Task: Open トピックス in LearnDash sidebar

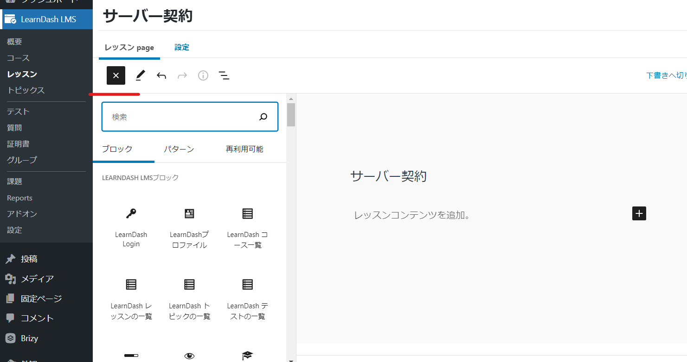Action: click(26, 90)
